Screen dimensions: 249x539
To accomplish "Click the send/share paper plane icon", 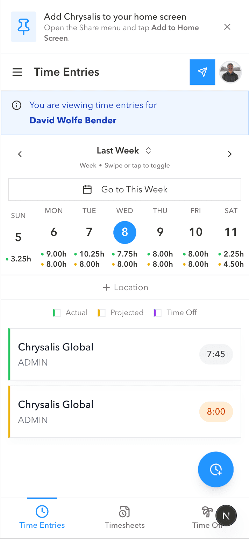I will tap(202, 72).
